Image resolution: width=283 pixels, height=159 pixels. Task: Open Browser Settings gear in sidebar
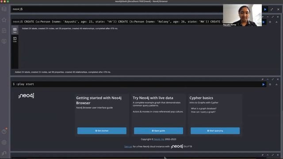[4, 142]
